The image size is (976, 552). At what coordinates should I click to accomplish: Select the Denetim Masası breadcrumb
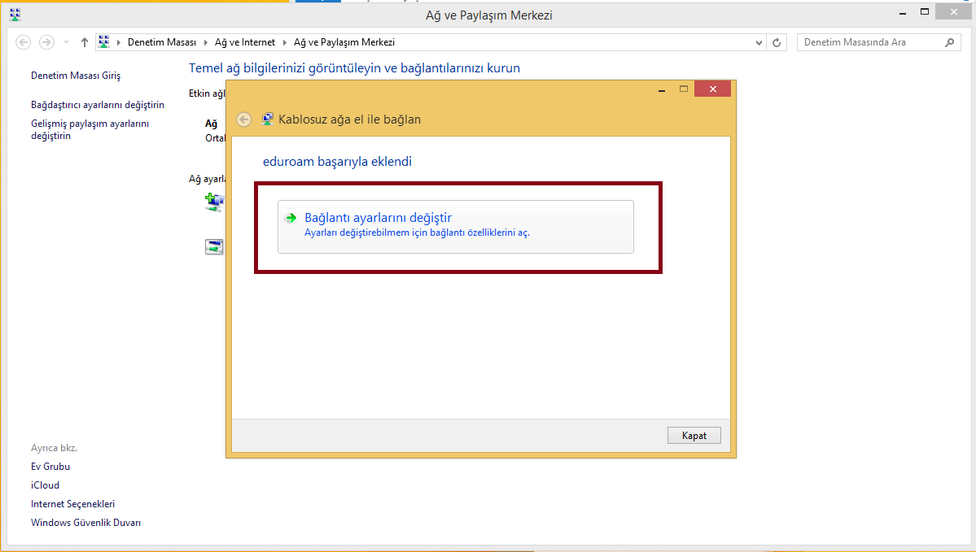point(162,42)
